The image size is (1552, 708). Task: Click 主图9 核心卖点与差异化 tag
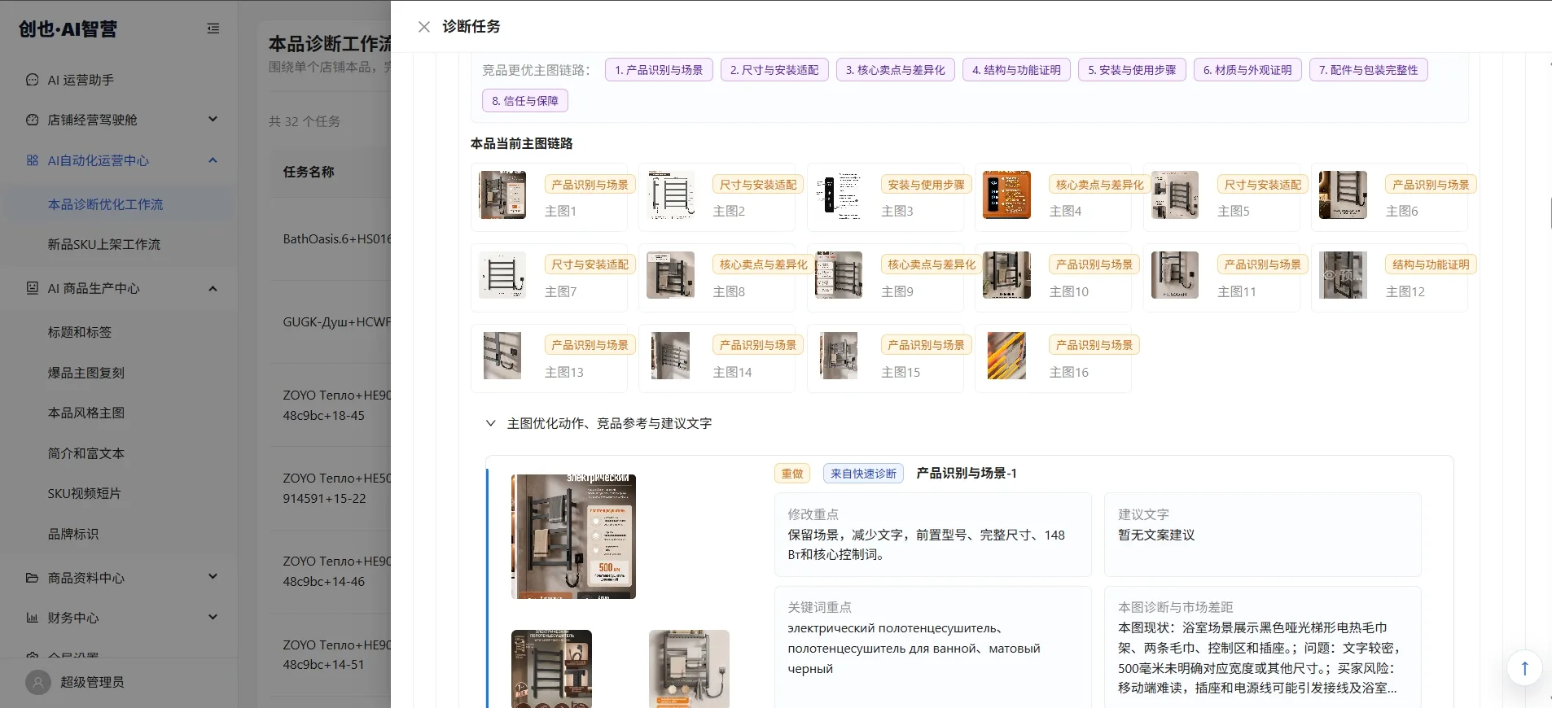931,264
